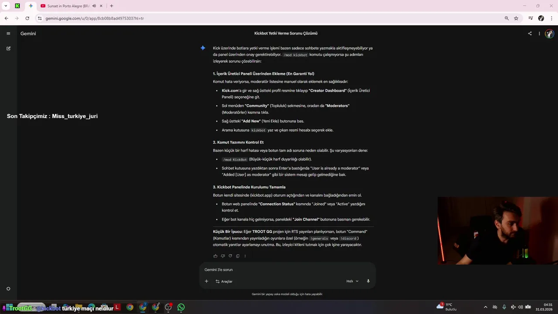Go back with the browser back arrow
The image size is (558, 314).
(x=6, y=18)
